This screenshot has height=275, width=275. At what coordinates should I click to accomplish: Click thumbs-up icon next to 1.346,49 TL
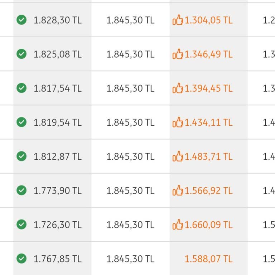[x=178, y=54]
